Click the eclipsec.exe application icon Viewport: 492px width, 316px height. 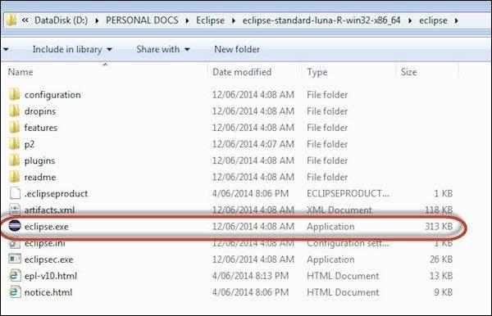[15, 259]
